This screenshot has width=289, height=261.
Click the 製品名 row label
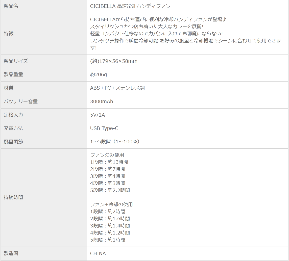pyautogui.click(x=11, y=6)
